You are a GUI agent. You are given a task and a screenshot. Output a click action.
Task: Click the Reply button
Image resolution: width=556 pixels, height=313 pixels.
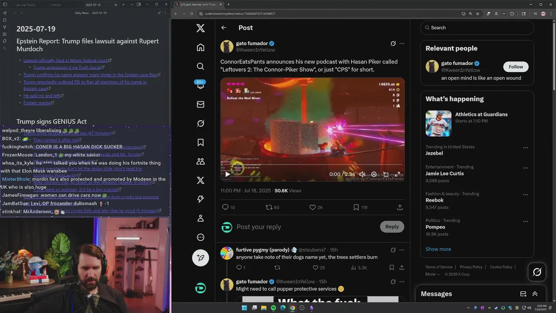[x=392, y=226]
